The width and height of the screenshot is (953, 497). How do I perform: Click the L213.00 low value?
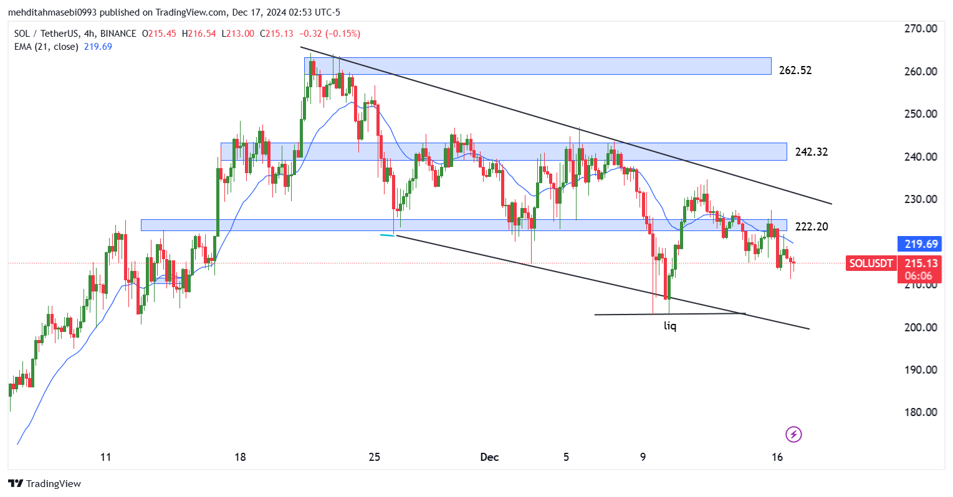tap(237, 34)
